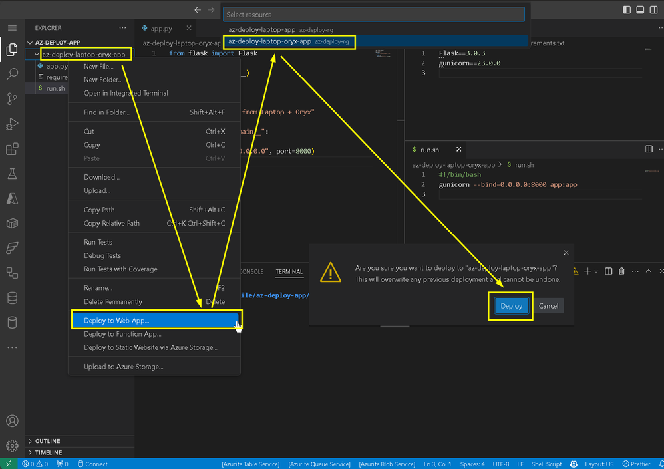Open the Explorer view in activity bar
Viewport: 664px width, 469px height.
coord(12,49)
